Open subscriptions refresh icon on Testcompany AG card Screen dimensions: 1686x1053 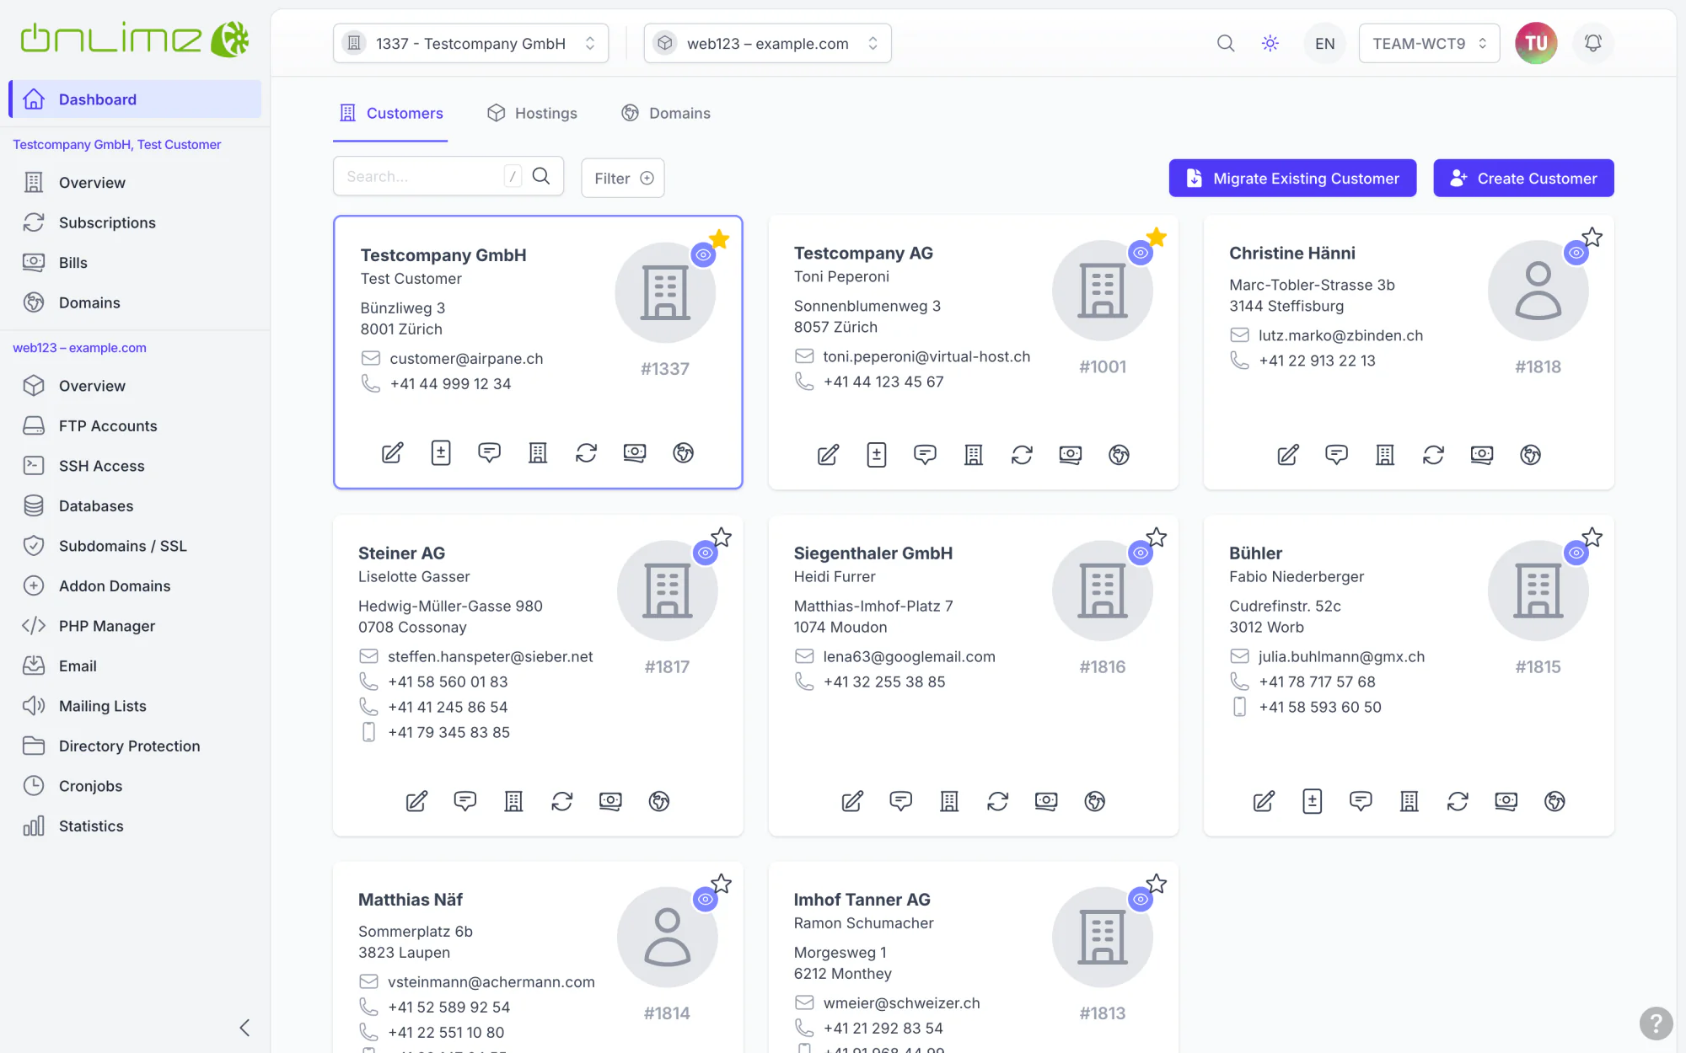(1022, 455)
